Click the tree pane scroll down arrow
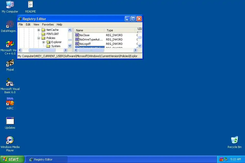 pyautogui.click(x=70, y=46)
